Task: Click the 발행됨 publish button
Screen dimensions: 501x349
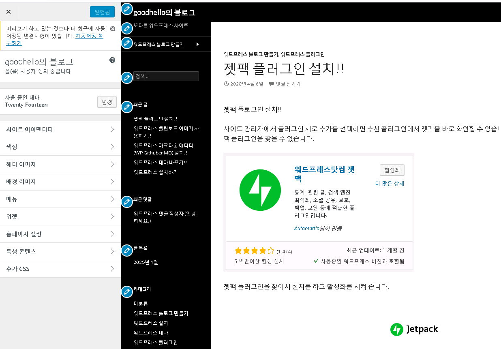Action: tap(102, 12)
